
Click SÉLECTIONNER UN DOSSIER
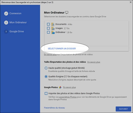62,49
